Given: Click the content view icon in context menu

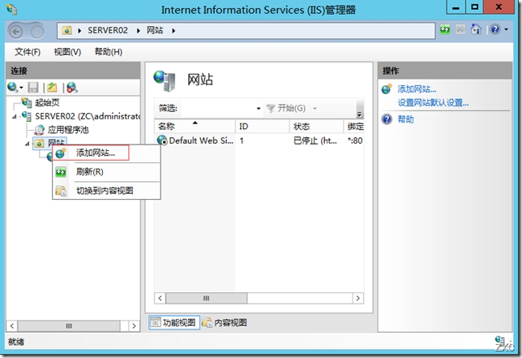Looking at the screenshot, I should (61, 191).
